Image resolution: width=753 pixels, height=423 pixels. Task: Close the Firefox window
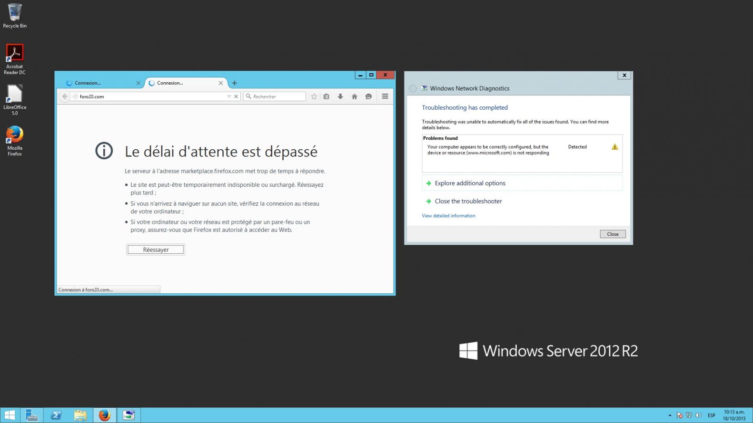[385, 75]
